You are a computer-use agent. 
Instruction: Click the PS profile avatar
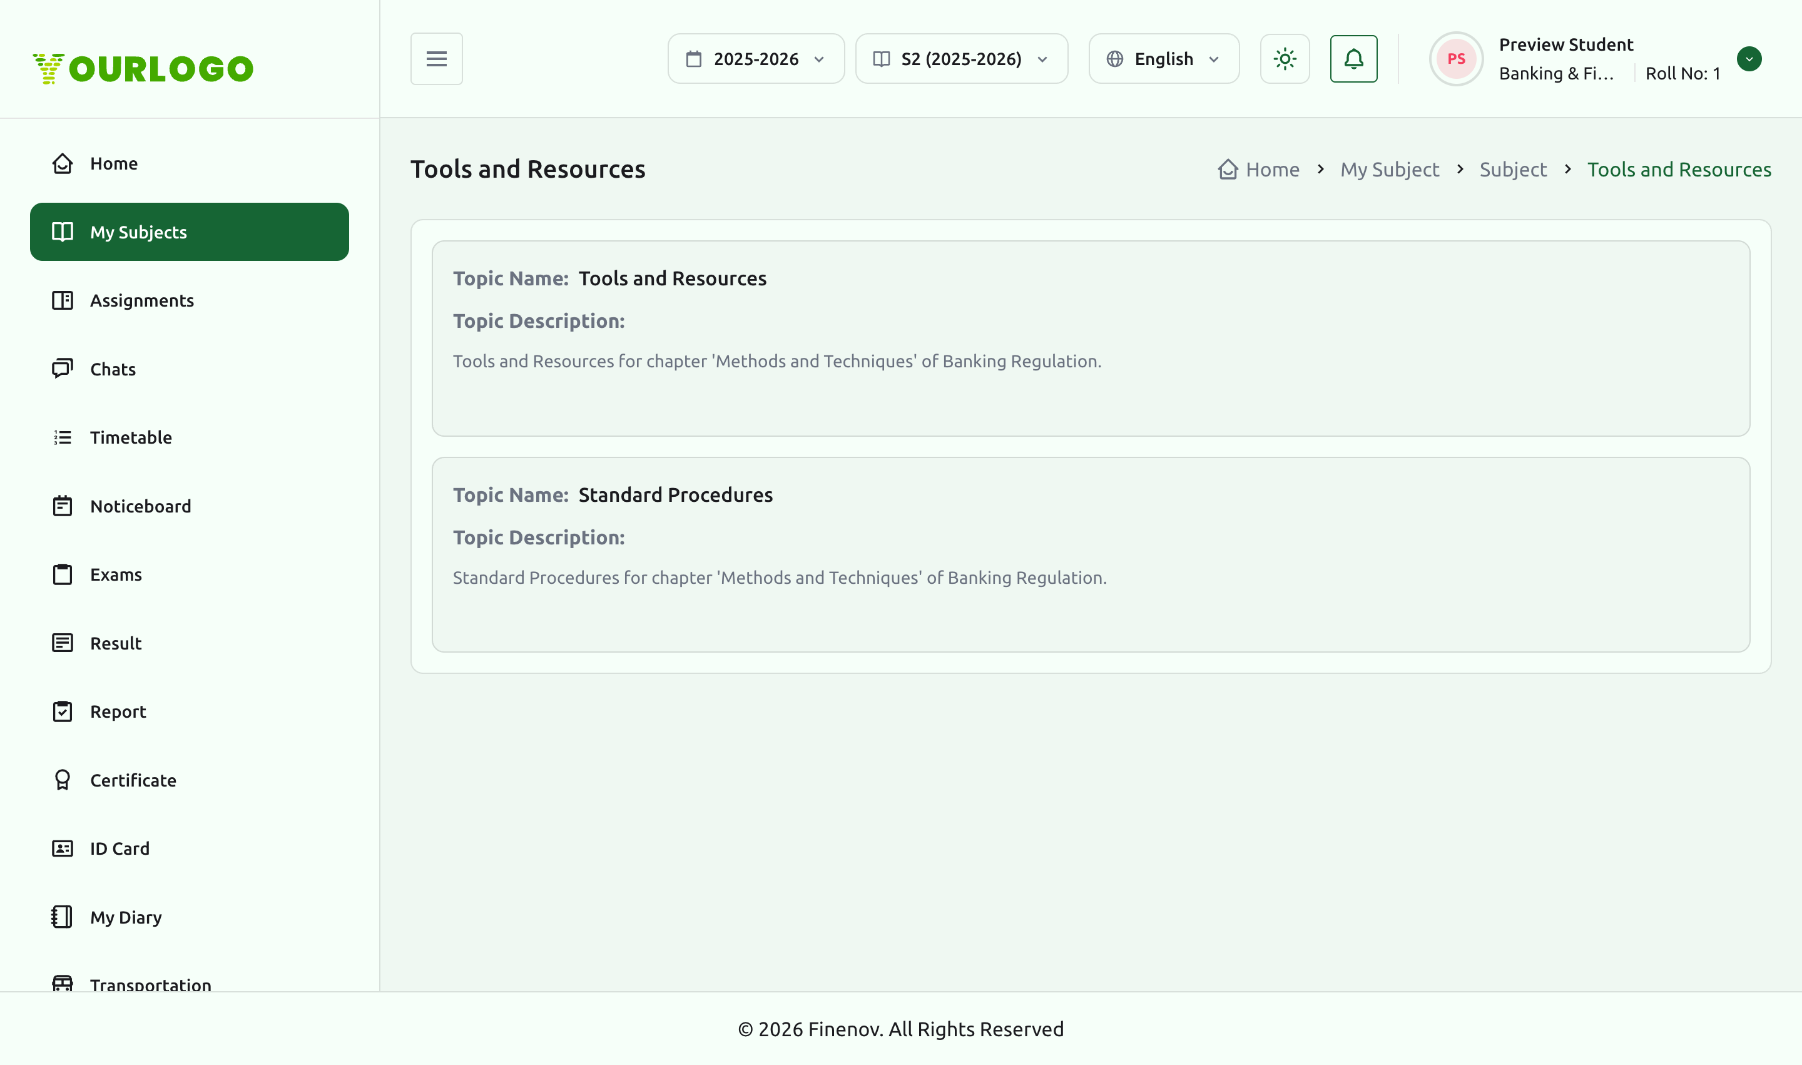click(x=1455, y=59)
